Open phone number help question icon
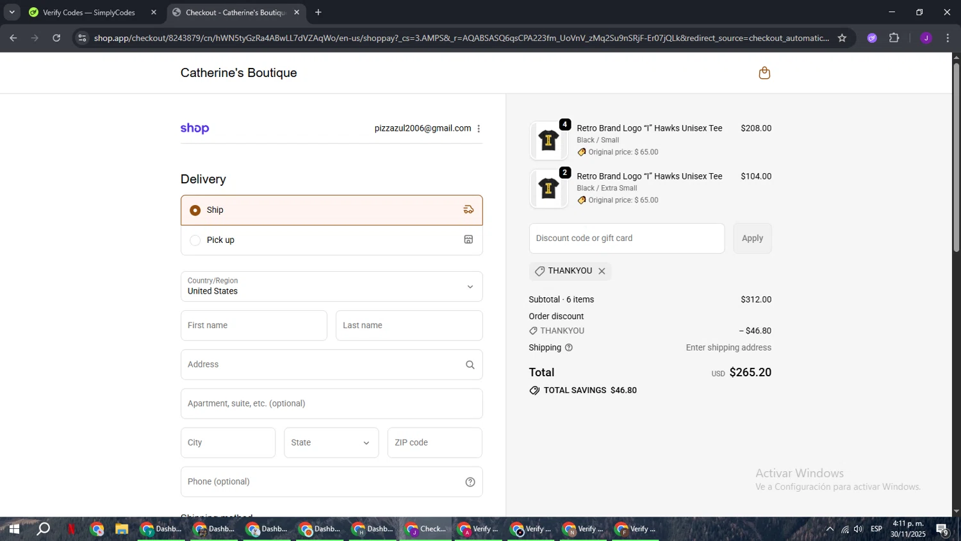The height and width of the screenshot is (541, 961). click(470, 482)
